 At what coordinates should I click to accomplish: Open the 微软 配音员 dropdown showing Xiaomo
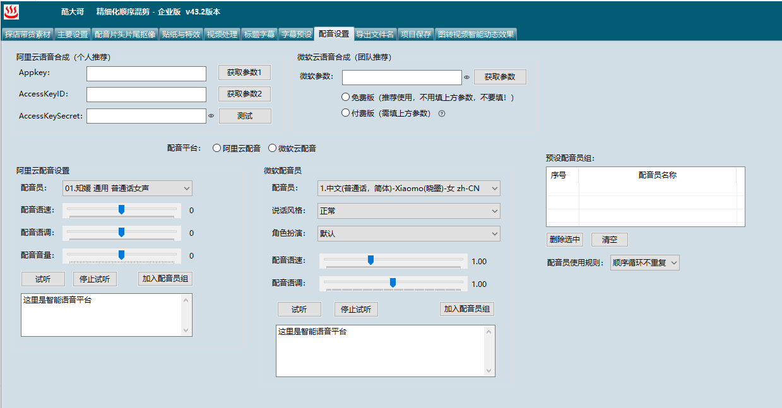[x=408, y=188]
